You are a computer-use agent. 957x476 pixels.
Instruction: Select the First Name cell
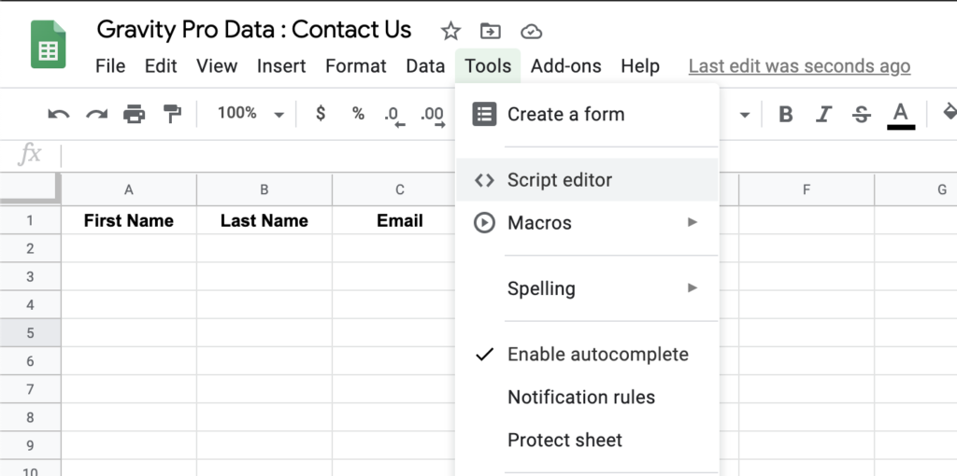click(129, 220)
